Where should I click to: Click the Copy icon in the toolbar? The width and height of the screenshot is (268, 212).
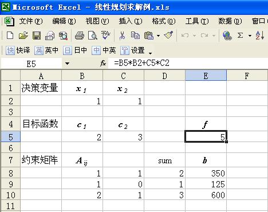(x=135, y=36)
